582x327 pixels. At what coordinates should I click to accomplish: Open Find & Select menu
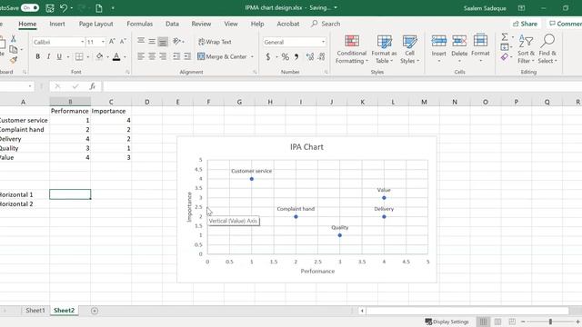(547, 49)
